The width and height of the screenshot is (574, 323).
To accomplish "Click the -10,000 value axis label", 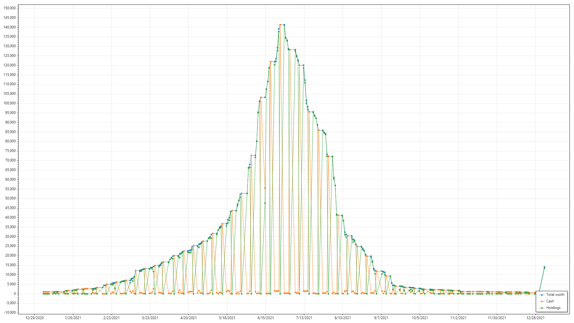I will pos(10,313).
